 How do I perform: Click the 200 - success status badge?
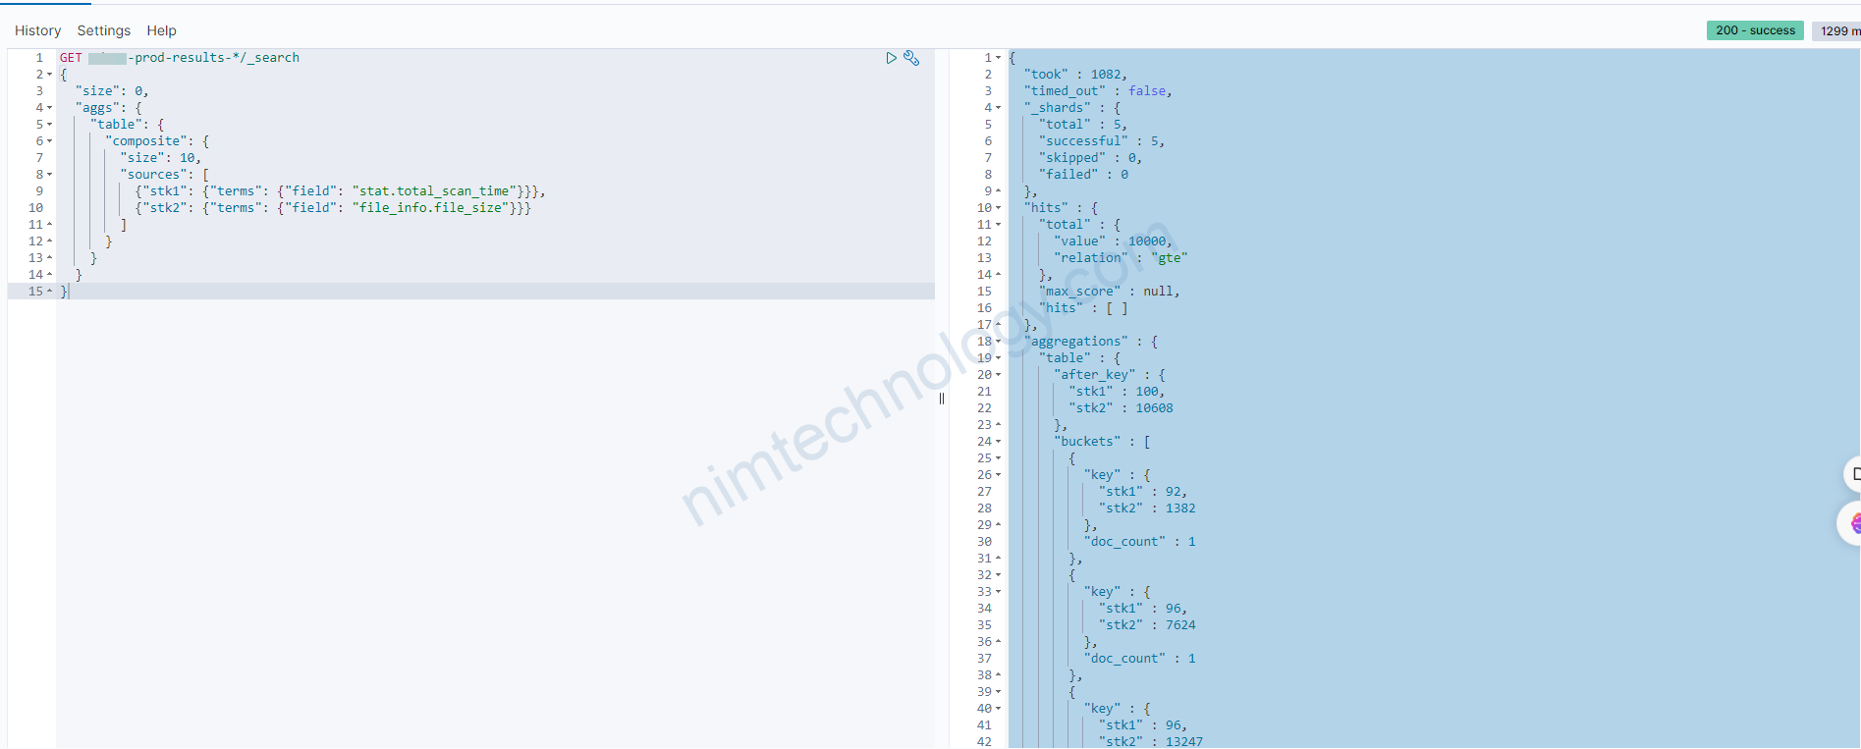[1754, 30]
